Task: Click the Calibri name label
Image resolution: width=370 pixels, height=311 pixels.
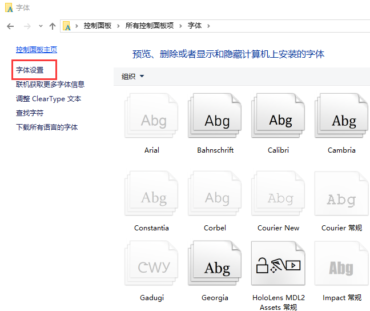Action: click(x=278, y=150)
